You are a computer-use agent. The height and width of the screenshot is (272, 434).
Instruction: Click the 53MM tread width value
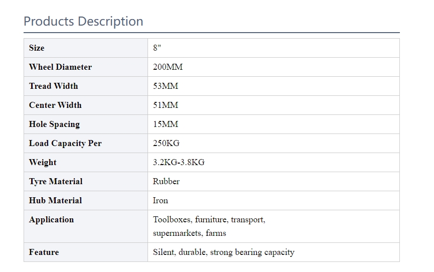point(166,86)
